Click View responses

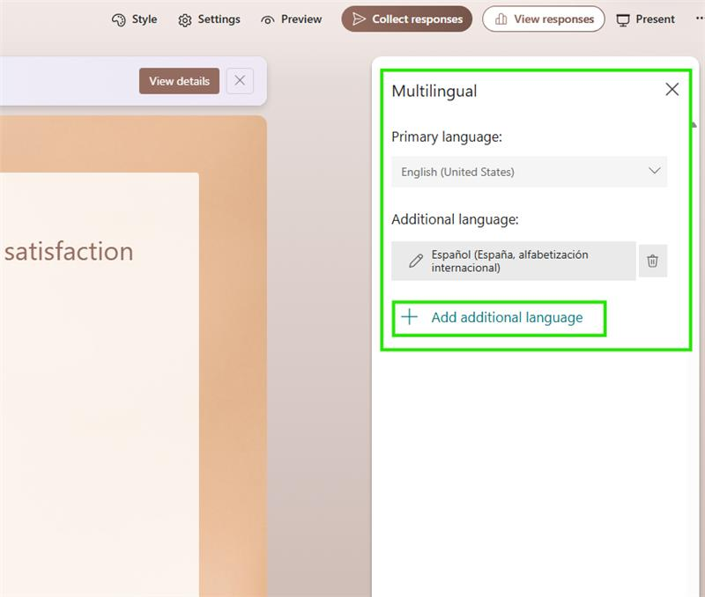[542, 18]
